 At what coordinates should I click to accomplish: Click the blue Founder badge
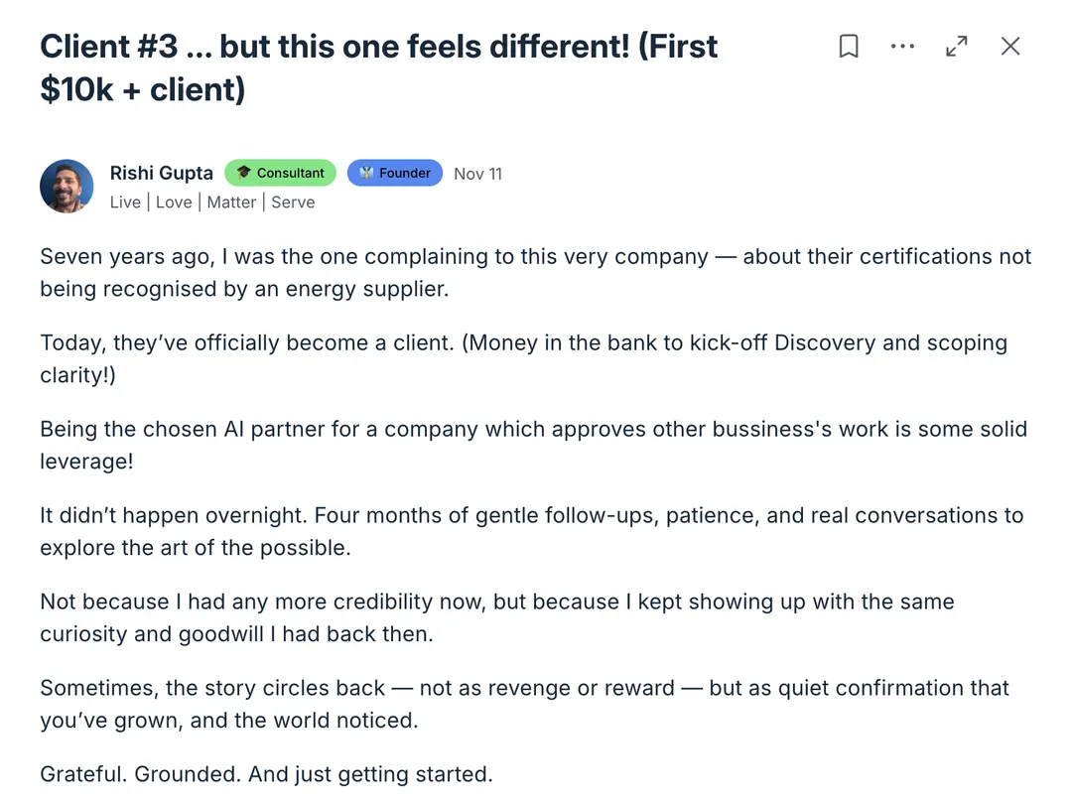395,173
